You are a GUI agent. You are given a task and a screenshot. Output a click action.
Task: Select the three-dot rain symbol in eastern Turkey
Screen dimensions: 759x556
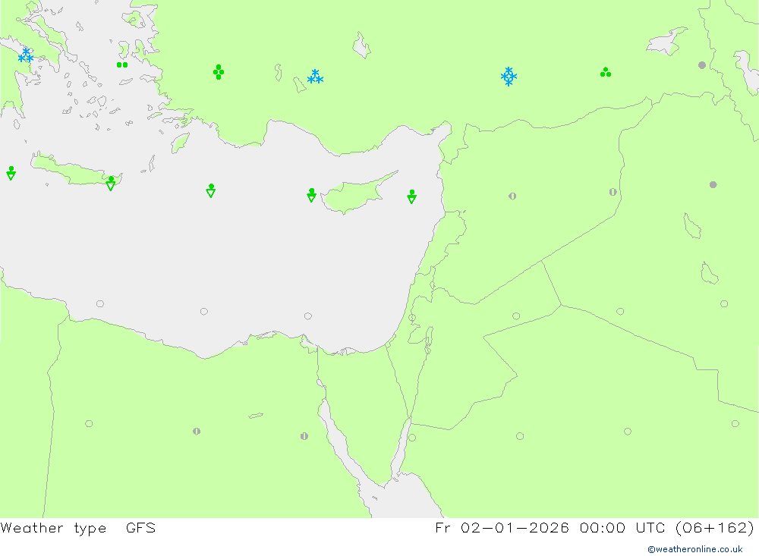(x=605, y=73)
